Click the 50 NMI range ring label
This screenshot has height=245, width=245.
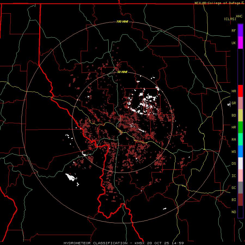click(x=122, y=72)
